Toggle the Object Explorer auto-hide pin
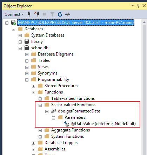Viewport: 147px width, 155px height. click(138, 6)
